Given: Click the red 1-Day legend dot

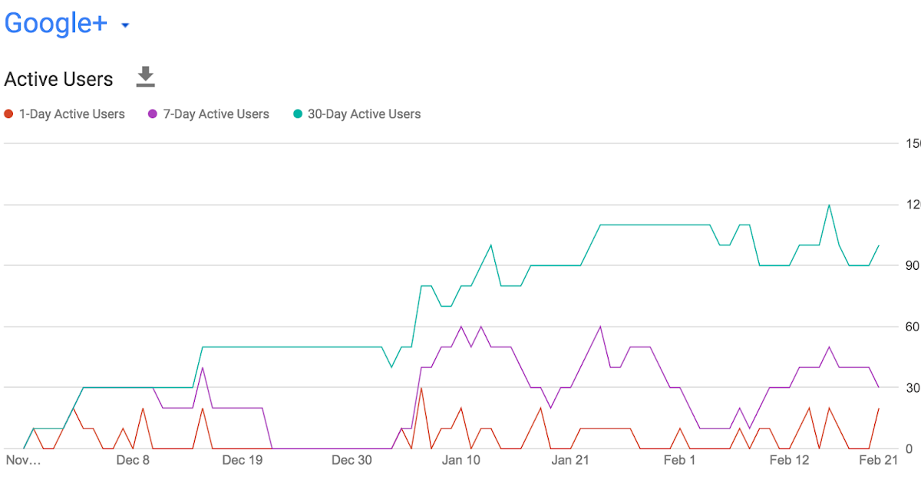Looking at the screenshot, I should click(9, 114).
